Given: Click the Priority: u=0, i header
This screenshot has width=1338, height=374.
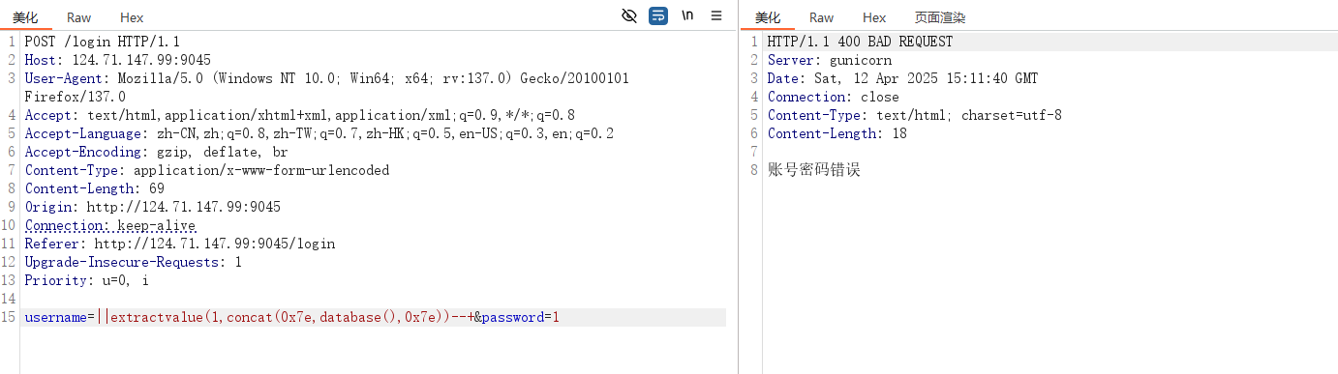Looking at the screenshot, I should pos(86,280).
